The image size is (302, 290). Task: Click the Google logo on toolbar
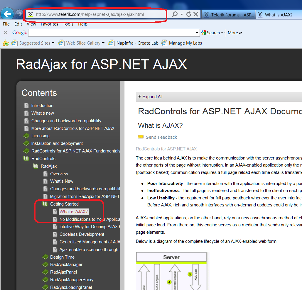19,33
